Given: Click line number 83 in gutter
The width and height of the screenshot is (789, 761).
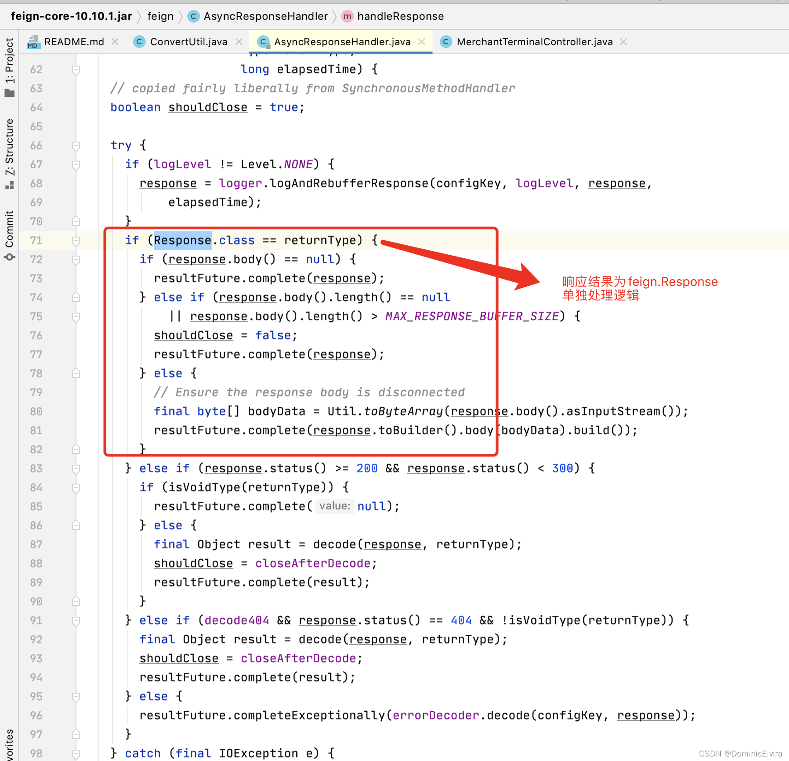Looking at the screenshot, I should pos(36,468).
